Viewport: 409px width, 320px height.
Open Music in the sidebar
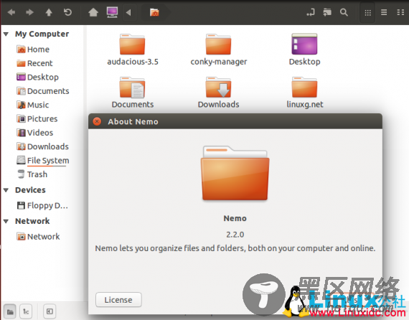tap(33, 105)
